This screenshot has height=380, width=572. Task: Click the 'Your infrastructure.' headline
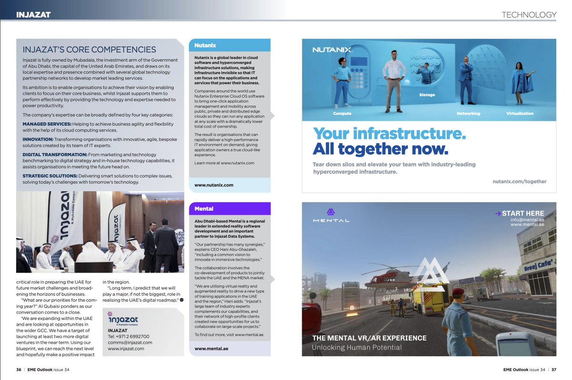[x=389, y=134]
